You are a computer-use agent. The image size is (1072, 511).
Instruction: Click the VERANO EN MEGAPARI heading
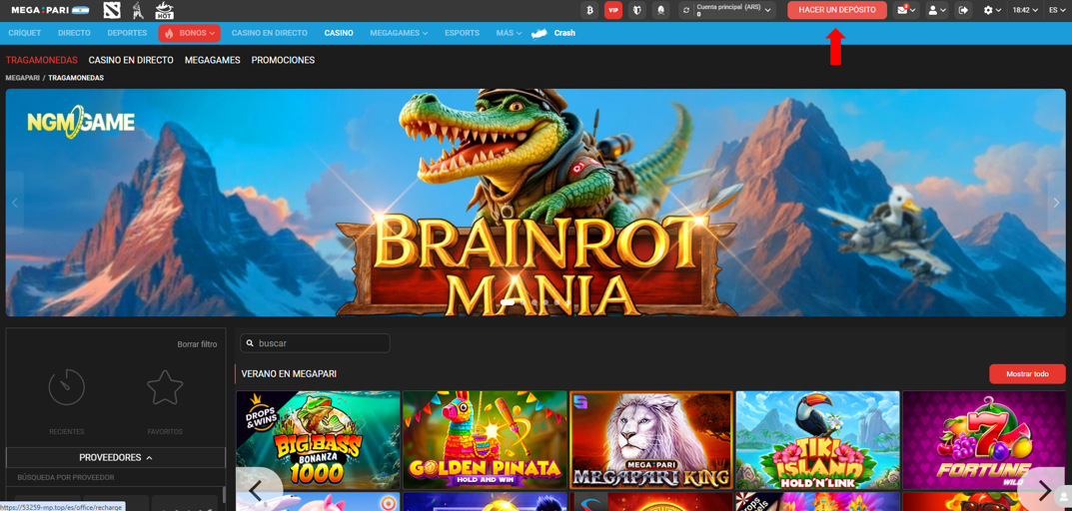tap(289, 374)
